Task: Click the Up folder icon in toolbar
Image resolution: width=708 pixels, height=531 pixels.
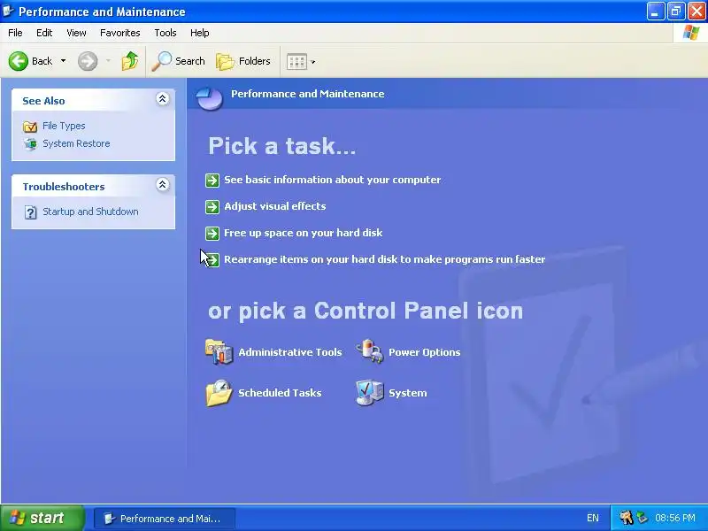Action: pos(129,61)
